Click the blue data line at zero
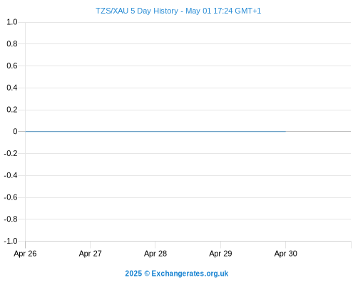 155,131
